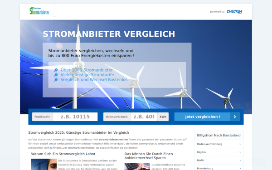This screenshot has width=272, height=170.
Task: Click the powered by text
Action: 217,12
